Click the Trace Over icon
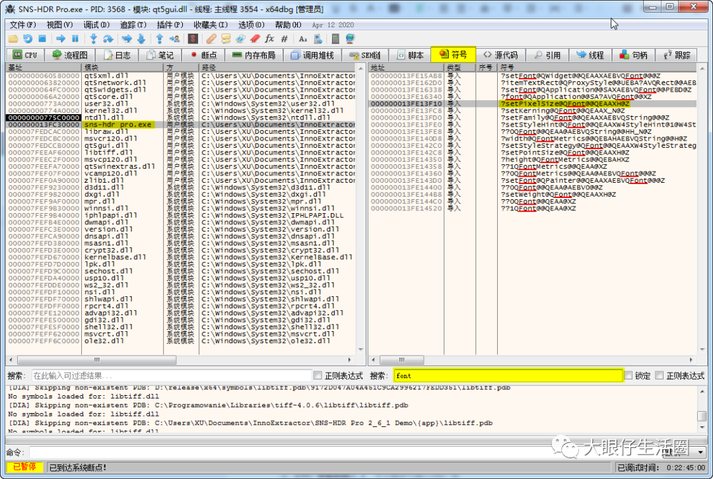713x479 pixels. (x=141, y=39)
